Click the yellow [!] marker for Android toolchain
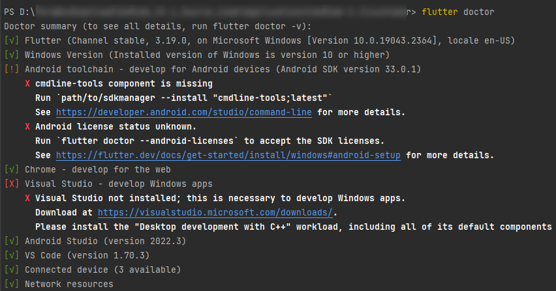 coord(12,69)
